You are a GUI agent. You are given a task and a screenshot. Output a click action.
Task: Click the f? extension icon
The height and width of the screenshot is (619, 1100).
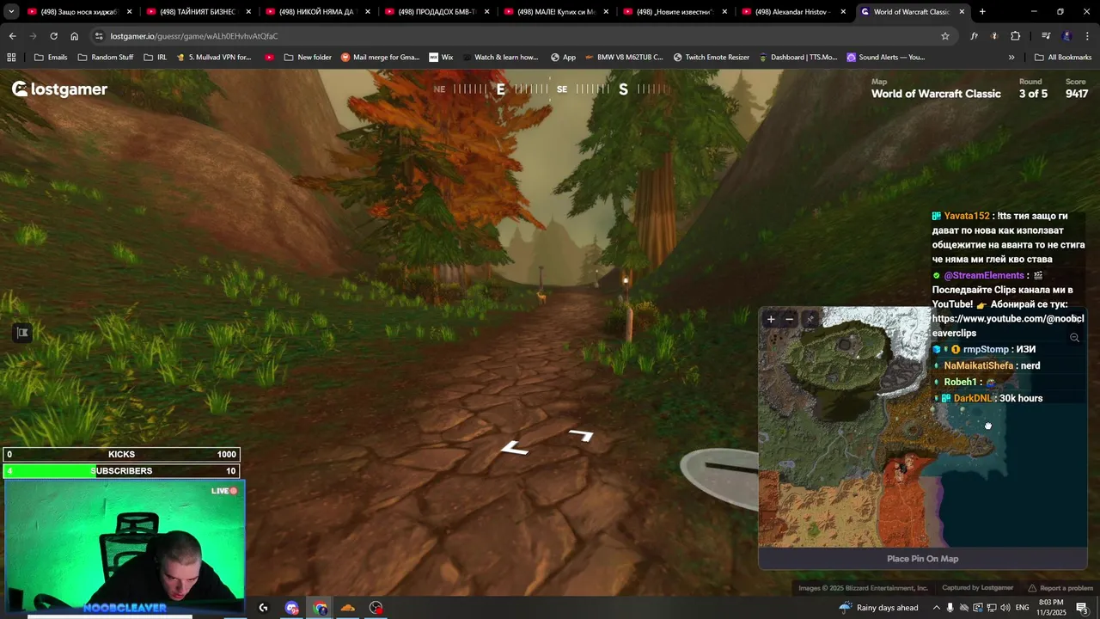(x=974, y=36)
